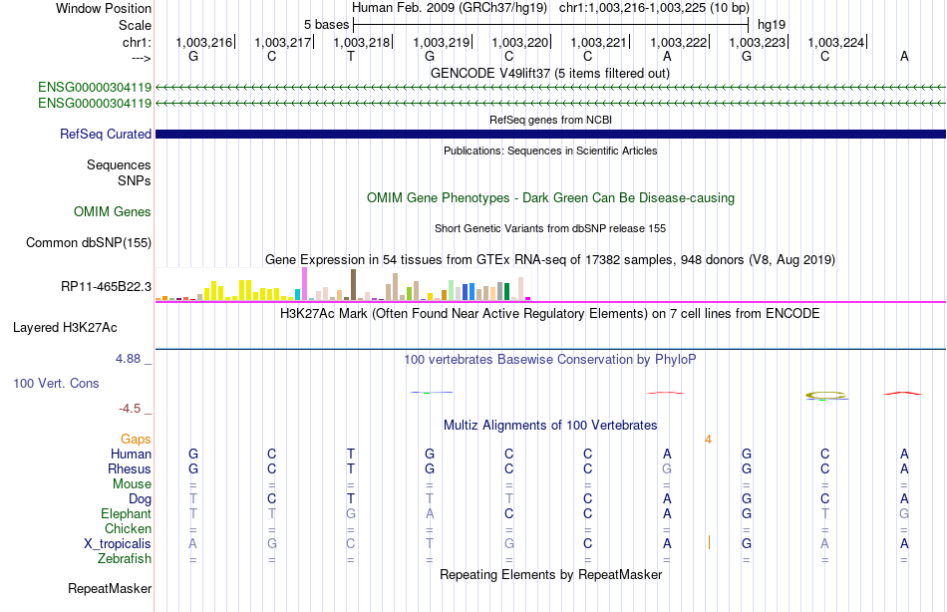
Task: Open the OMIM Genes track label
Action: click(113, 211)
